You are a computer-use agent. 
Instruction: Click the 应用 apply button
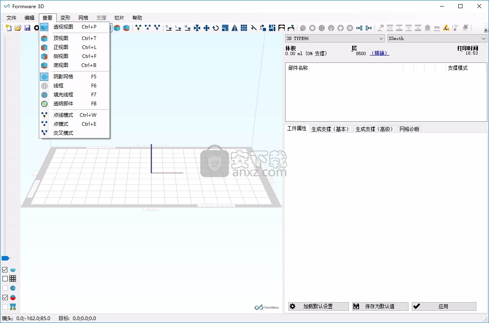[x=444, y=307]
